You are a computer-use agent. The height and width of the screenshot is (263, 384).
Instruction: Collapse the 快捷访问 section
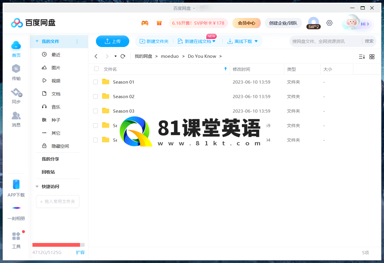[37, 186]
